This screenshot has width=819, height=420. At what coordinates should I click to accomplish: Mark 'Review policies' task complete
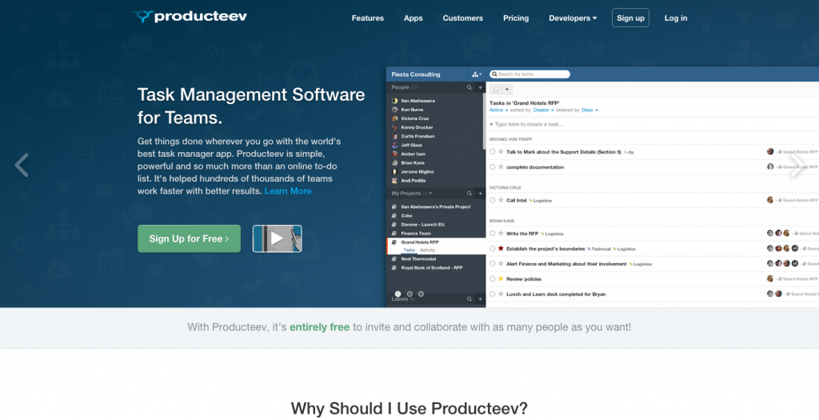point(493,279)
